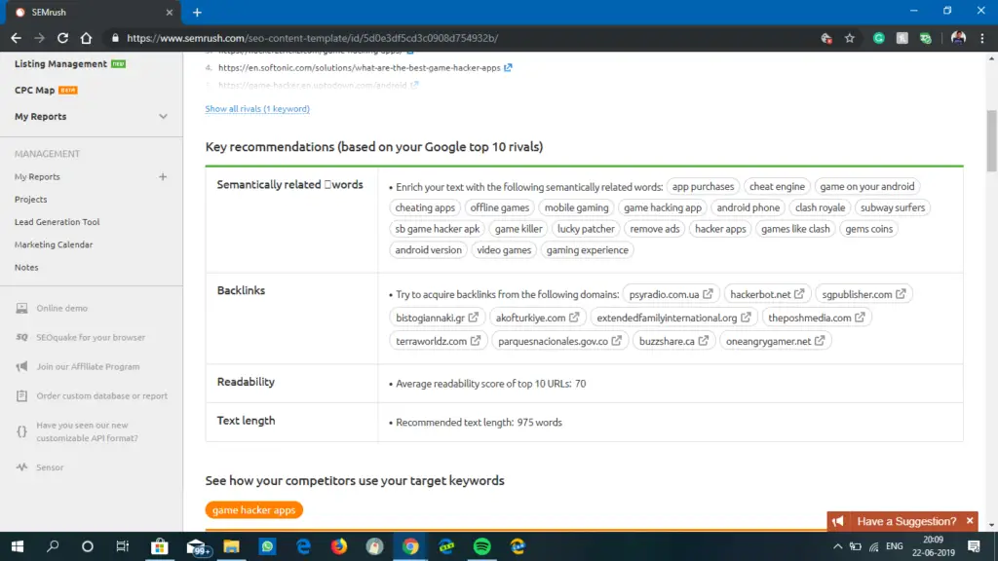Open external link icon beside softonic URL

click(x=508, y=67)
